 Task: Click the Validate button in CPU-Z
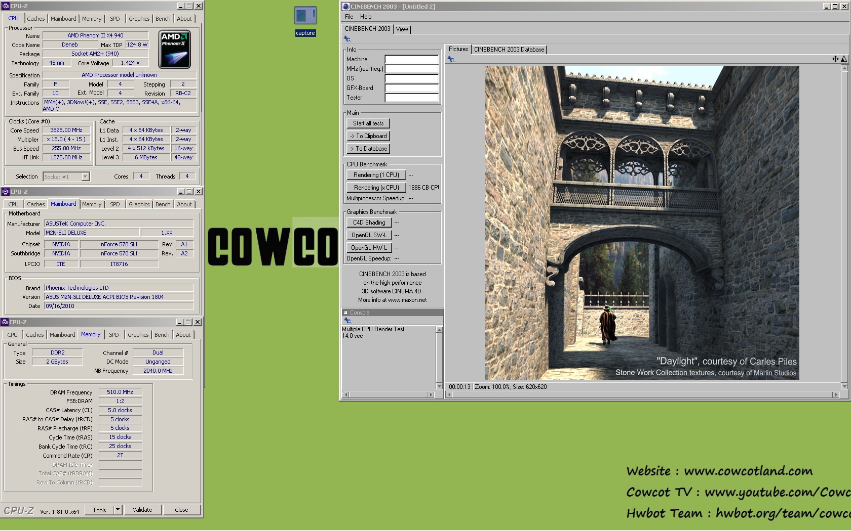(142, 510)
